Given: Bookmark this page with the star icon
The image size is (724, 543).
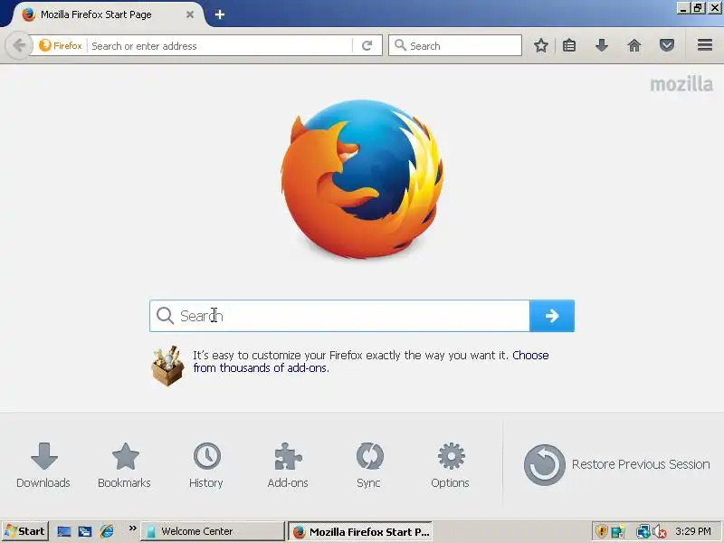Looking at the screenshot, I should [x=540, y=45].
